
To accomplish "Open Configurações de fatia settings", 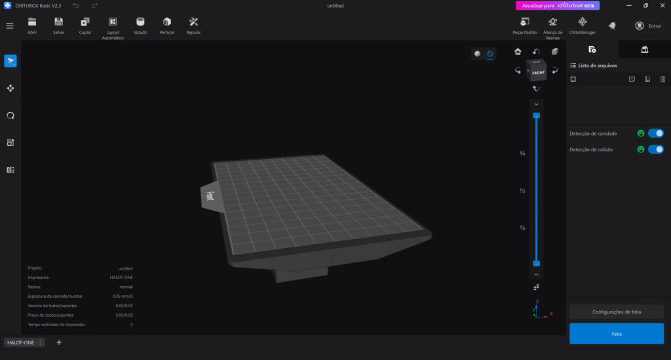I will [617, 312].
